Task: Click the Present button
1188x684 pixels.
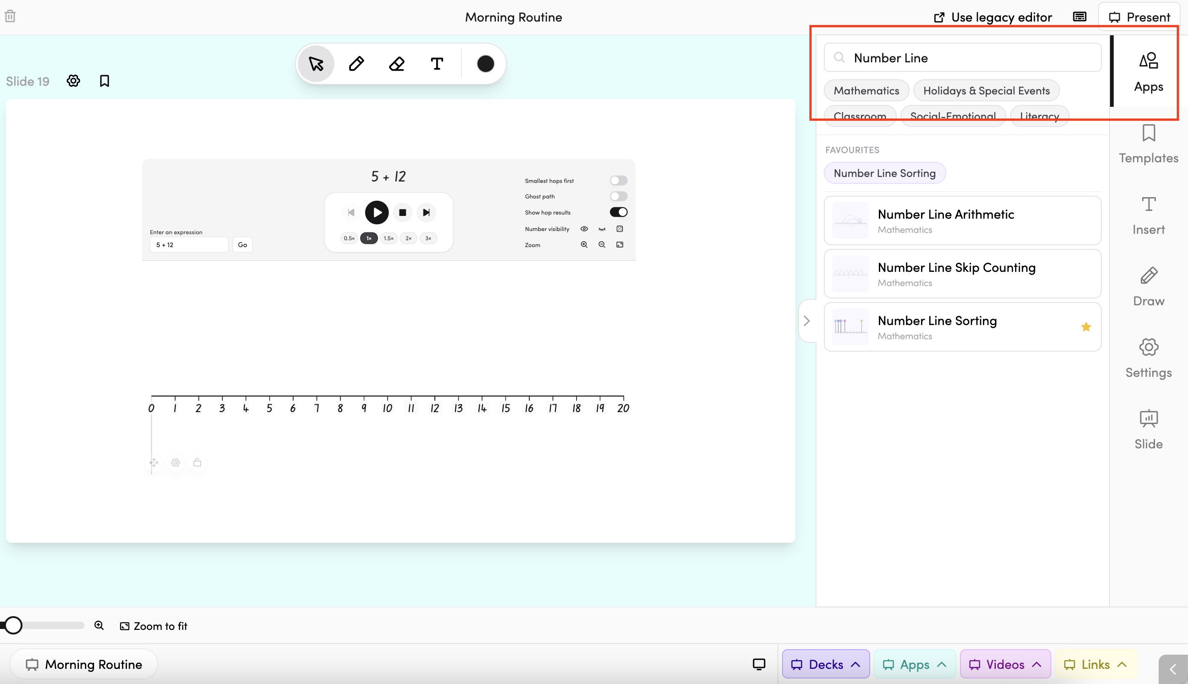Action: (1138, 17)
